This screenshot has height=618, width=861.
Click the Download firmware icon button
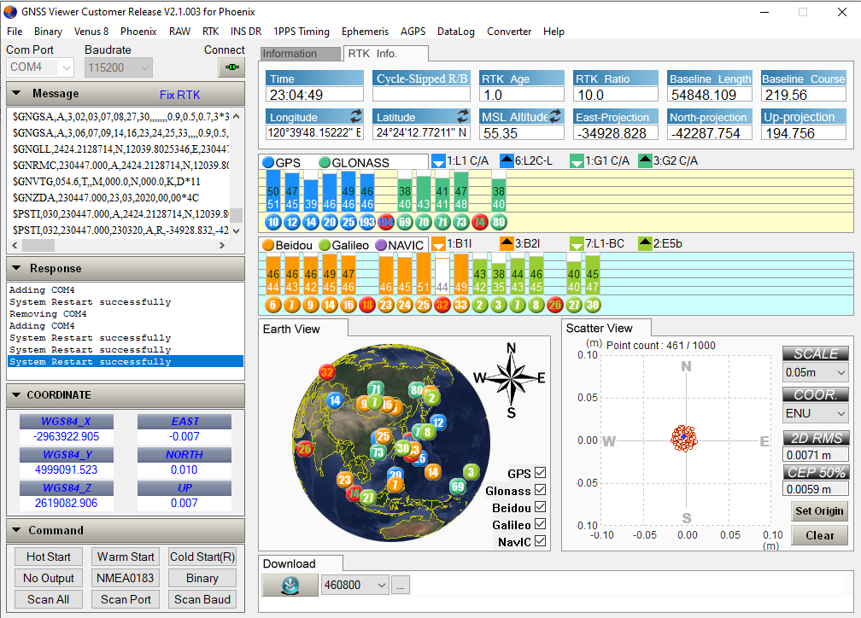tap(289, 585)
